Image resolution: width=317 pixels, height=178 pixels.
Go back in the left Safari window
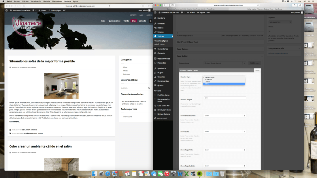click(16, 6)
